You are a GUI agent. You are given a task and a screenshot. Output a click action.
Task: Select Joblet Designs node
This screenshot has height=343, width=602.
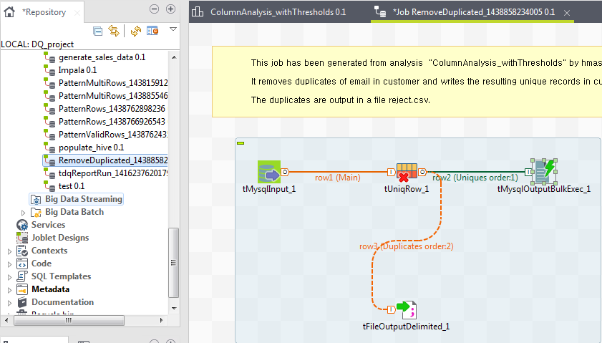tap(60, 238)
